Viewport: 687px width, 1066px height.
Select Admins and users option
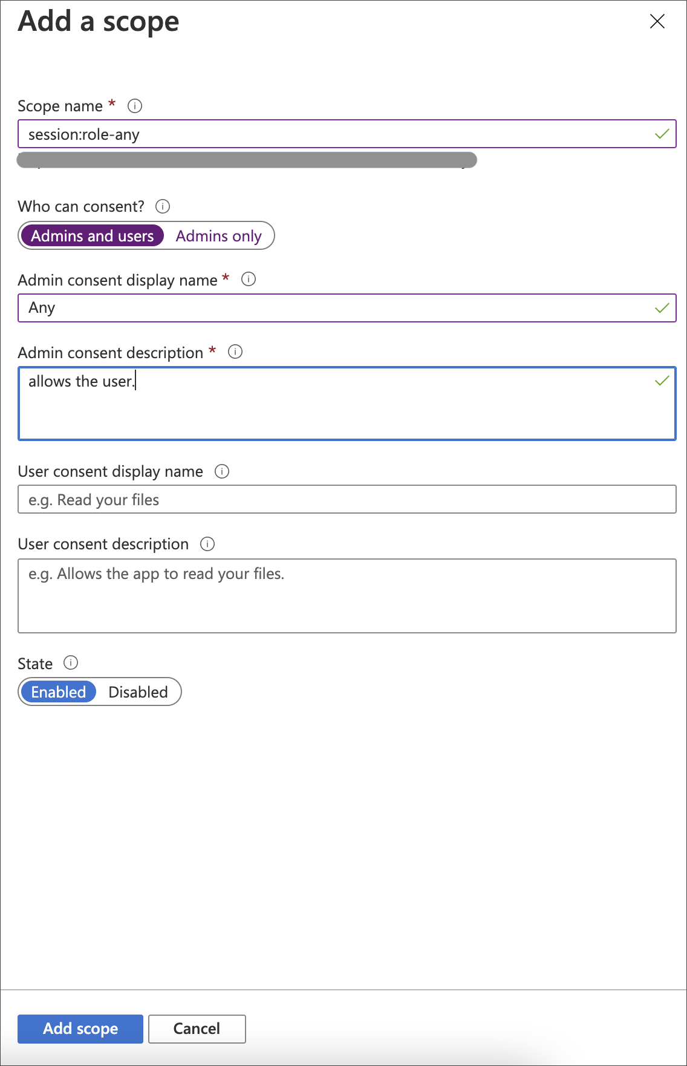coord(93,235)
